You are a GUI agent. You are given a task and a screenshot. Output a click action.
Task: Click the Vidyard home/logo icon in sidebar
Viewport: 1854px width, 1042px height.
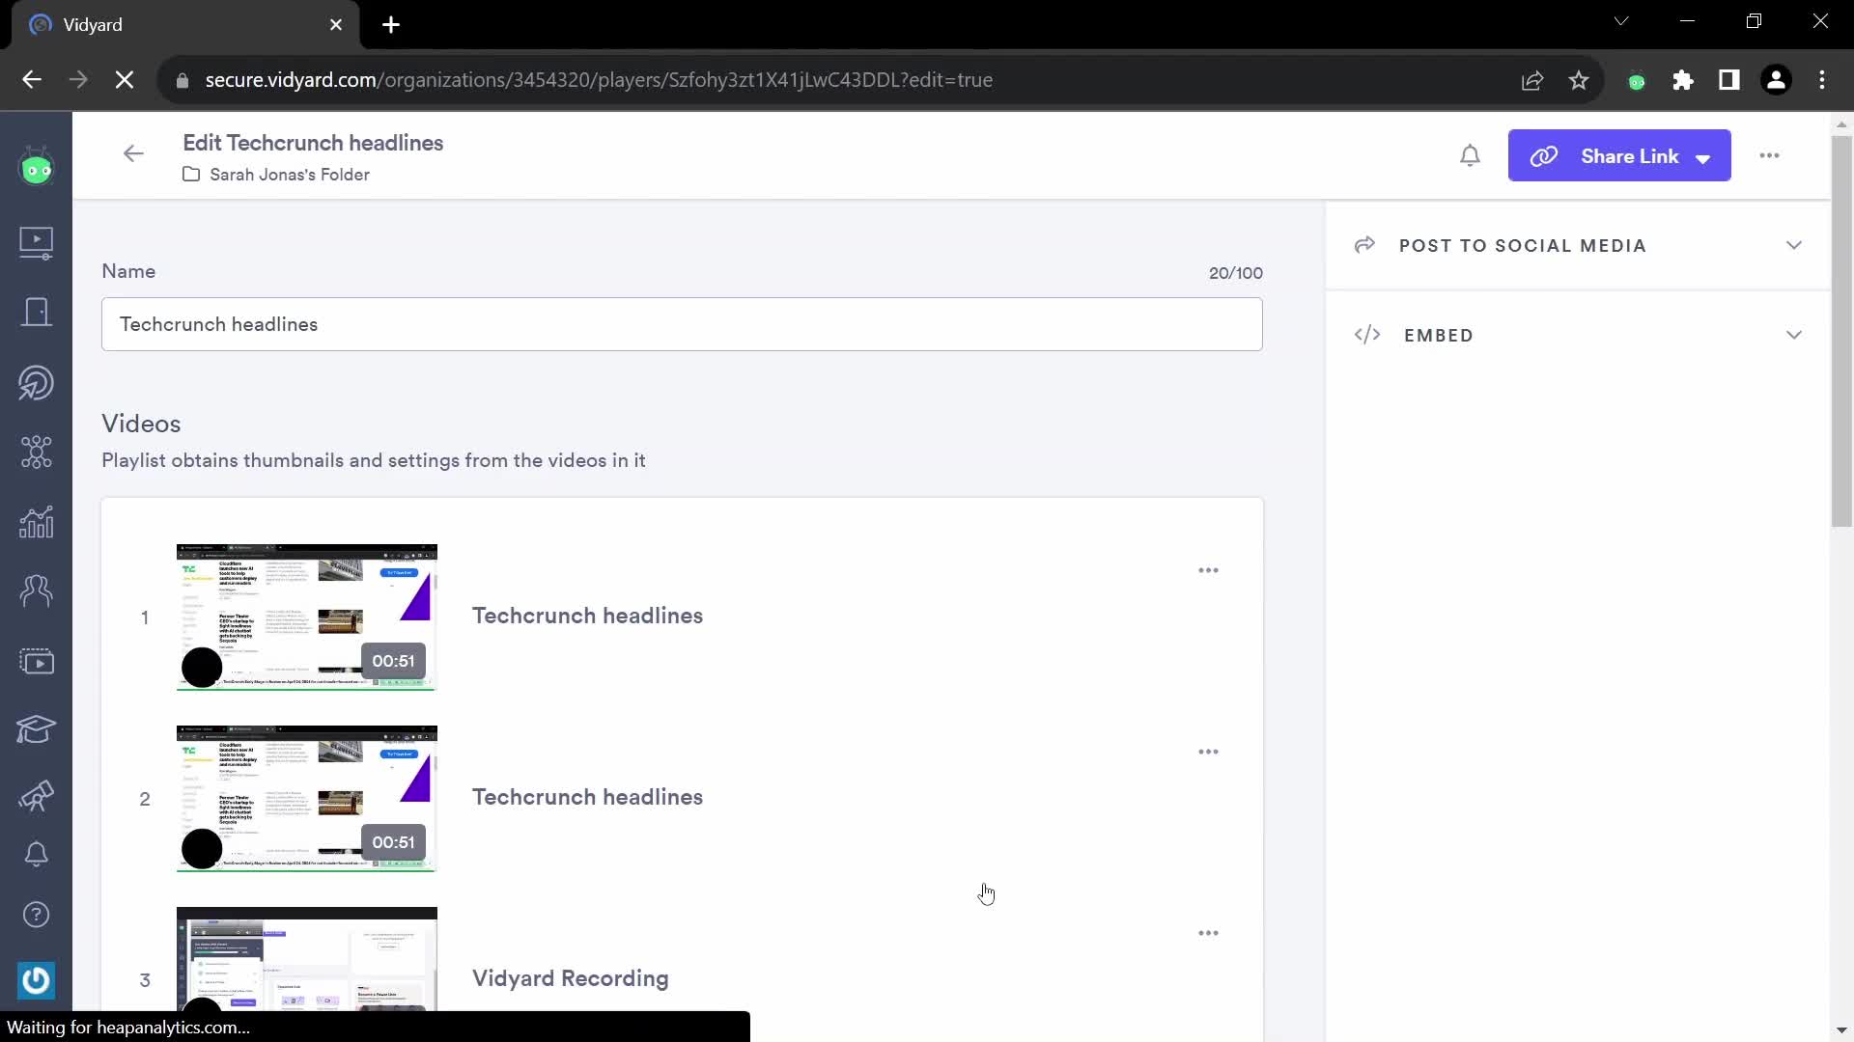coord(37,168)
